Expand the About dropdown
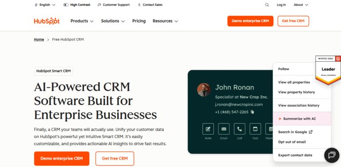 [301, 5]
